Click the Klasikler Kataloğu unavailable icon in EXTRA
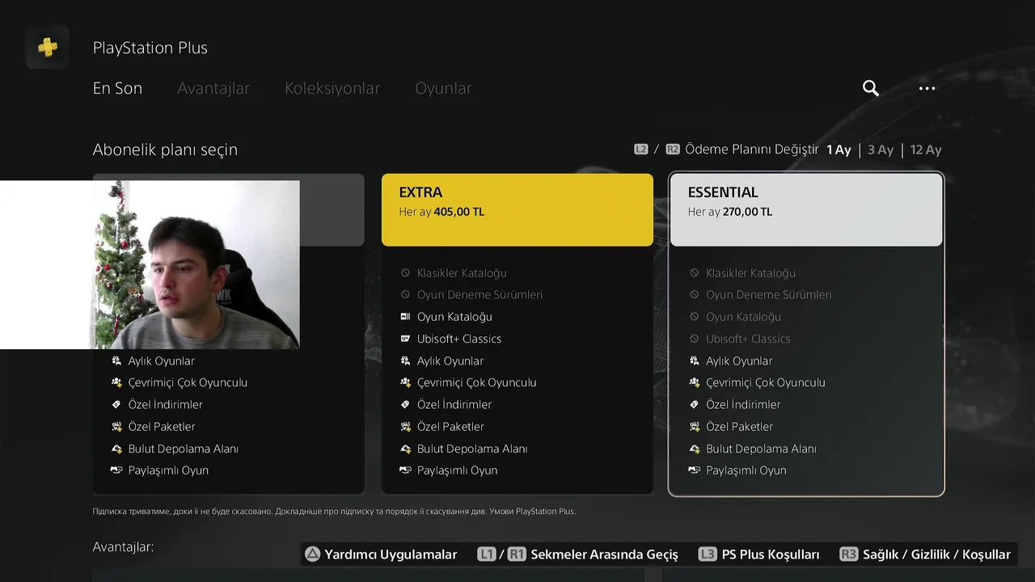Image resolution: width=1035 pixels, height=582 pixels. click(405, 273)
